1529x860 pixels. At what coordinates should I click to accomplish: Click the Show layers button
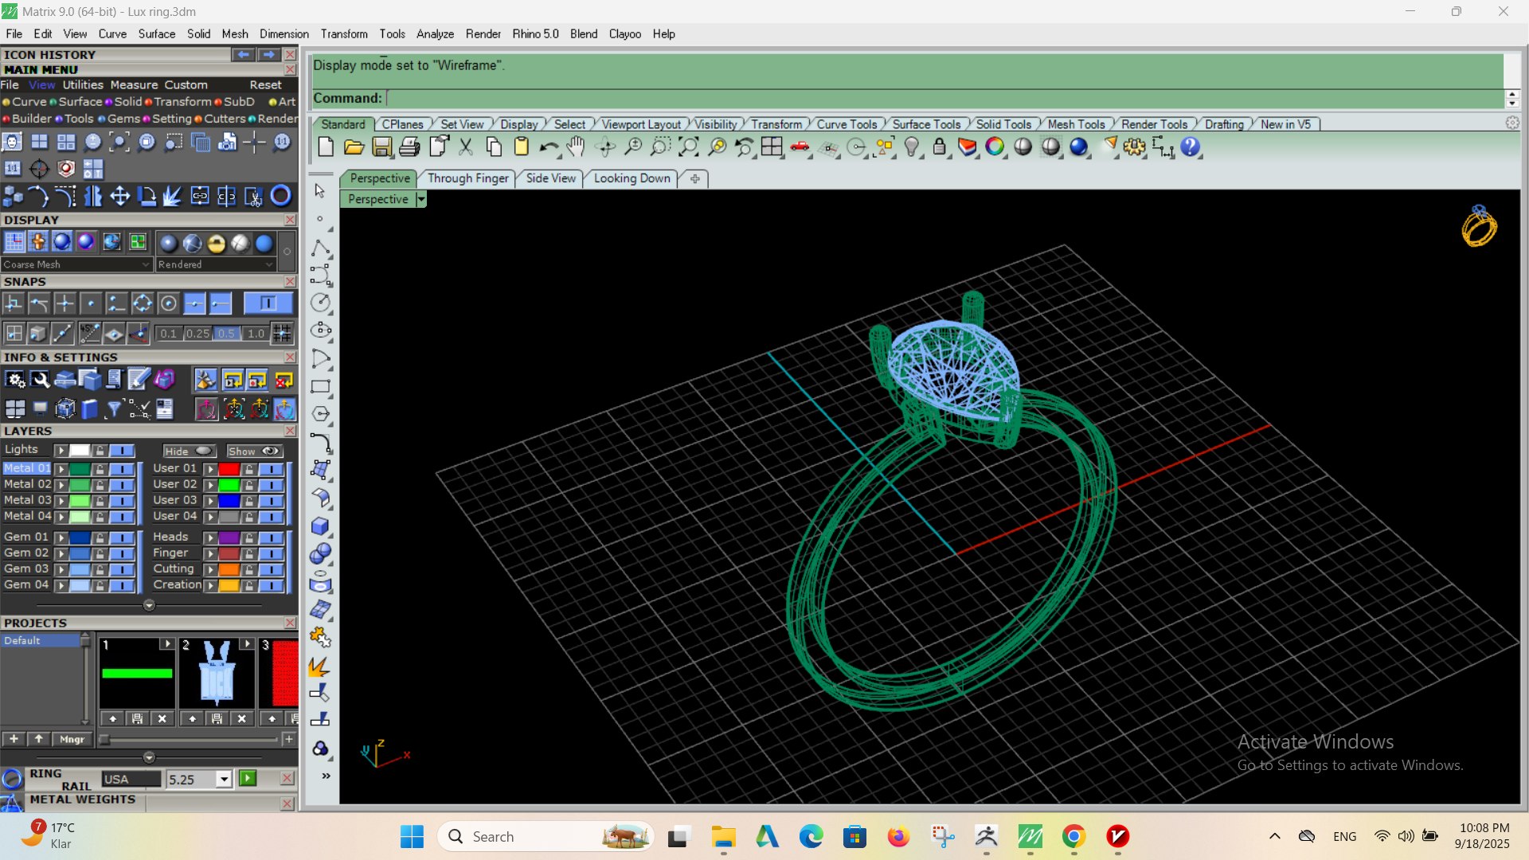pos(254,451)
